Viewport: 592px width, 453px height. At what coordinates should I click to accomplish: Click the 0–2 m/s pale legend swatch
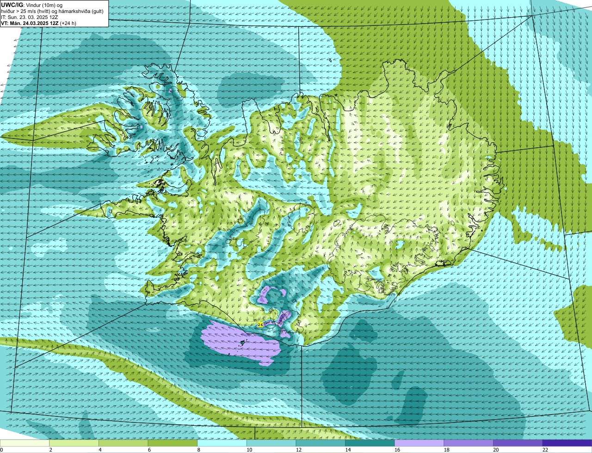point(25,443)
